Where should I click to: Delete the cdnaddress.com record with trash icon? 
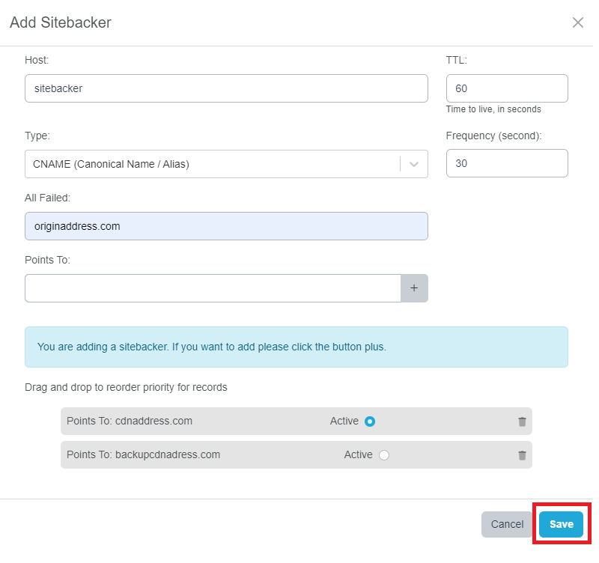[522, 422]
